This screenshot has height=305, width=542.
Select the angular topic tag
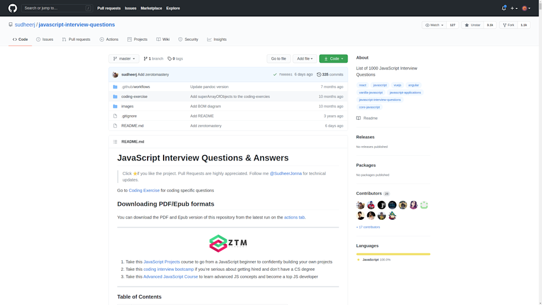(413, 85)
